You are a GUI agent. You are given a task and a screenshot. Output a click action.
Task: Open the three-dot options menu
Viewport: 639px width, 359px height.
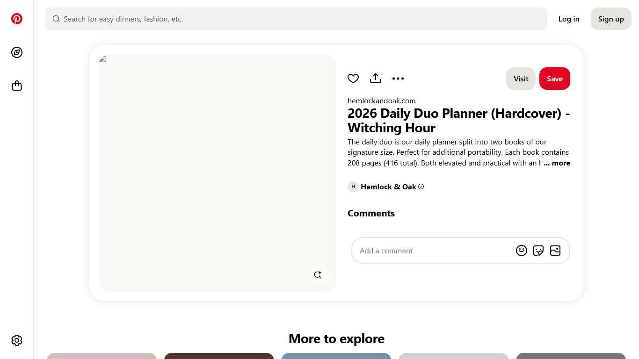(398, 78)
